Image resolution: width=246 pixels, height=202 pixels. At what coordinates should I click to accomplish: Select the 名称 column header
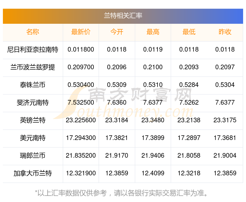[x=33, y=32]
